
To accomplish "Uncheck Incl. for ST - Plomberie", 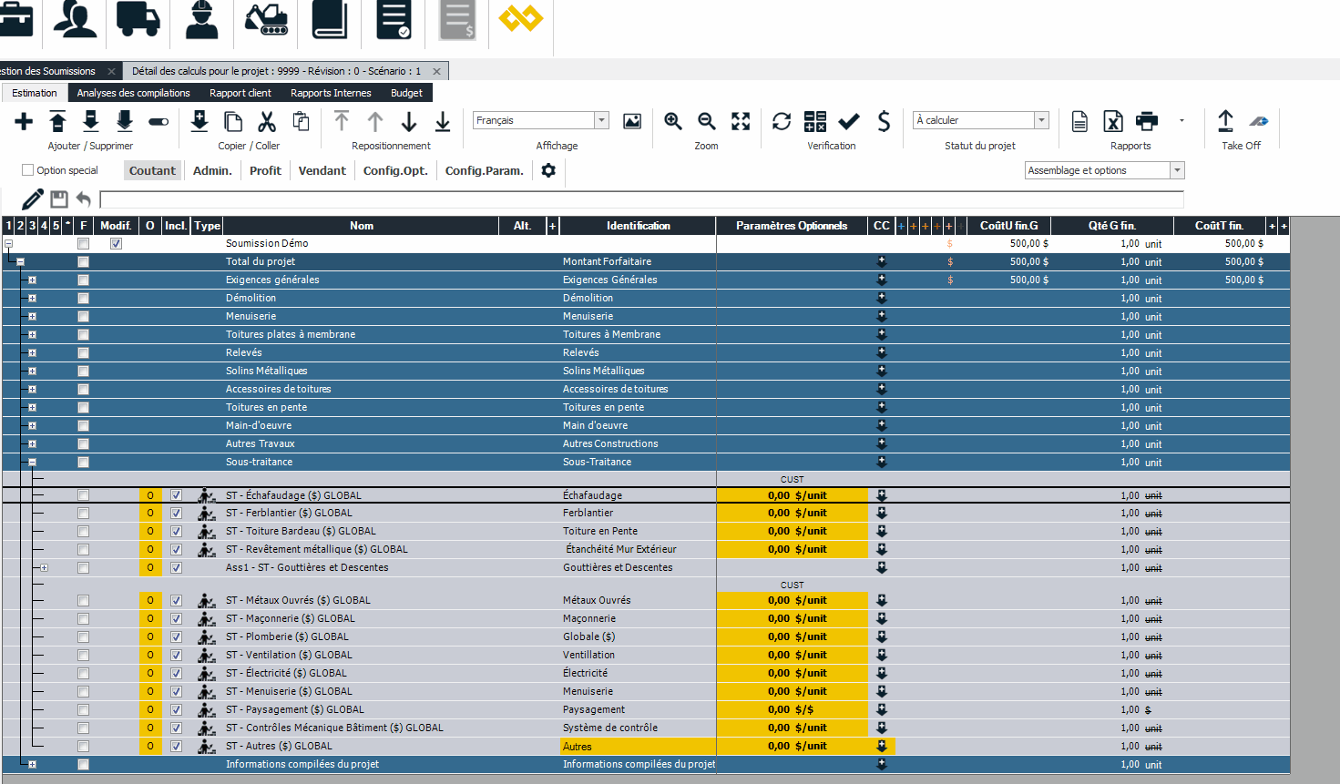I will pyautogui.click(x=176, y=637).
